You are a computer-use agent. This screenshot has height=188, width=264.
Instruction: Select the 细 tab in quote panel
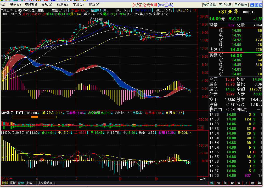coord(226,183)
